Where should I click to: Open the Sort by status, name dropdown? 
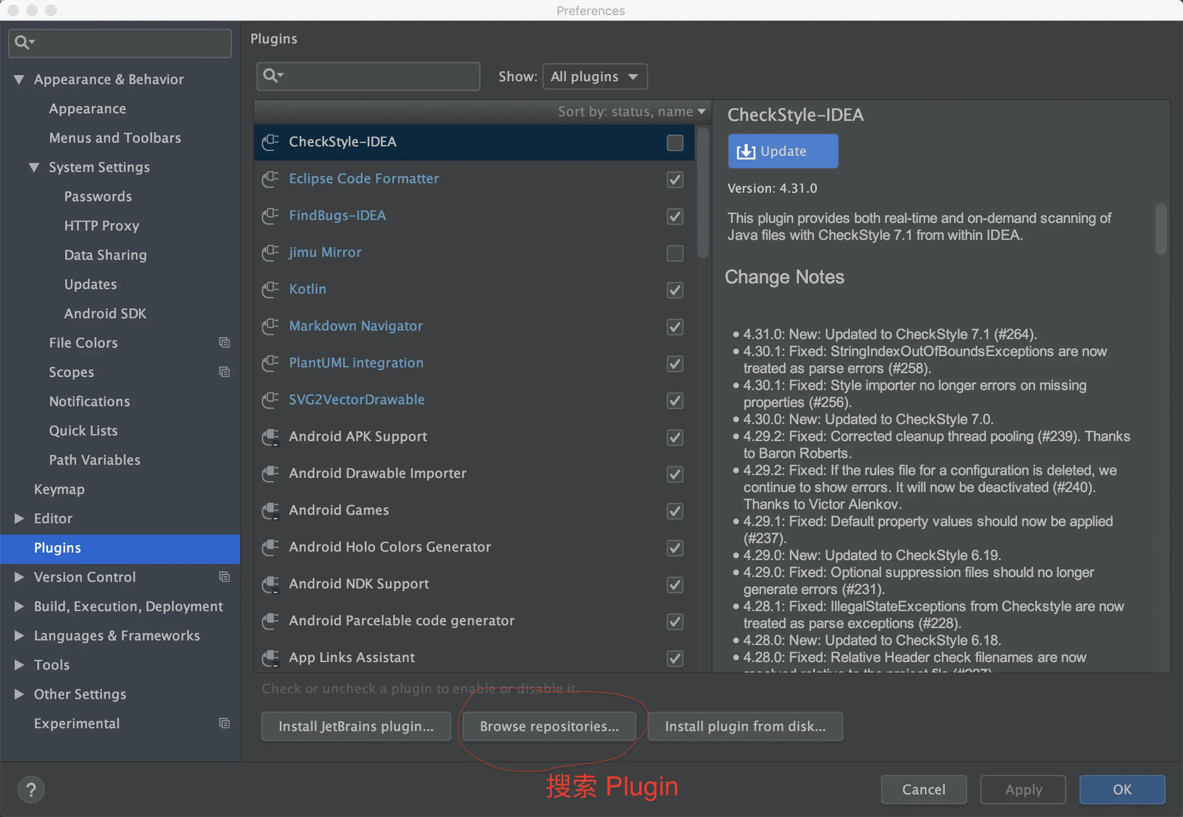point(631,111)
